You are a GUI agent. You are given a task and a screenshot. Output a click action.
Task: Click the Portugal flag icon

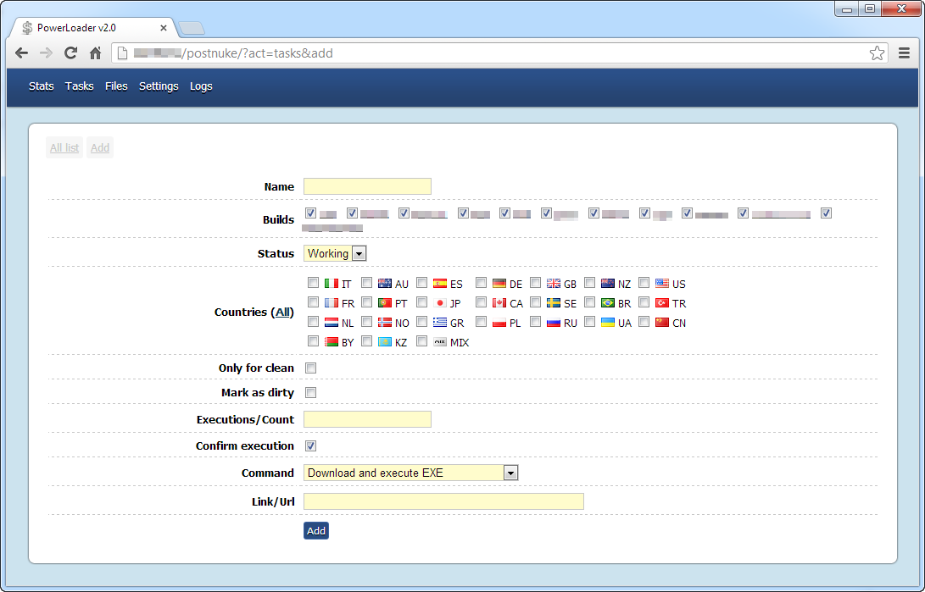coord(385,302)
